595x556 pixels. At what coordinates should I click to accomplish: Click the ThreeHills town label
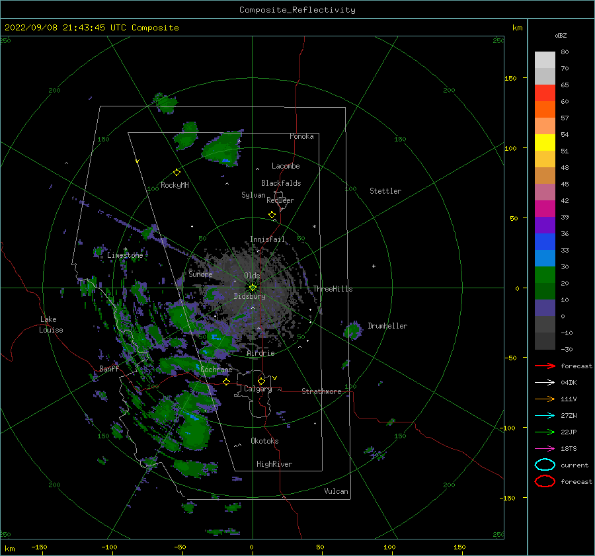pos(333,289)
